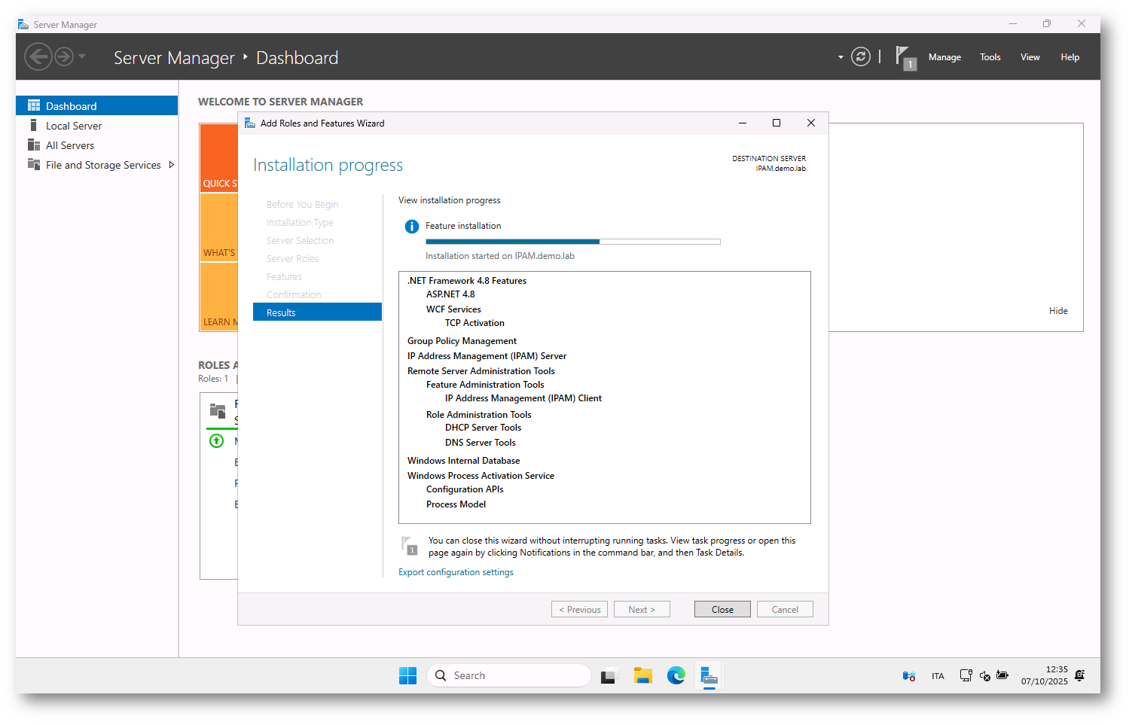Select 'Windows Process Activation Service' entry
The image size is (1132, 725).
click(x=481, y=476)
